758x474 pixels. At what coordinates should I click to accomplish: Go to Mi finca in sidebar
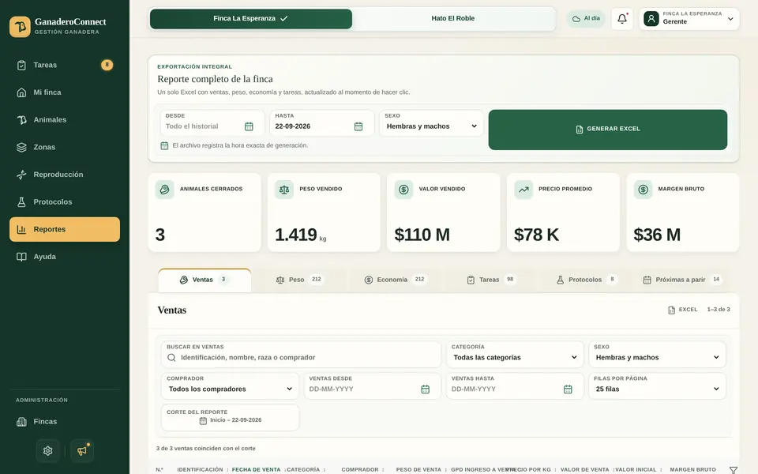65,92
